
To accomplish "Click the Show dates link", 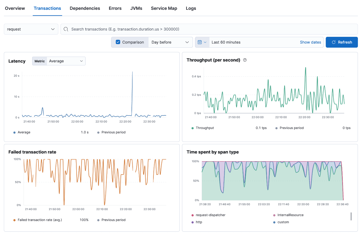I will [310, 42].
